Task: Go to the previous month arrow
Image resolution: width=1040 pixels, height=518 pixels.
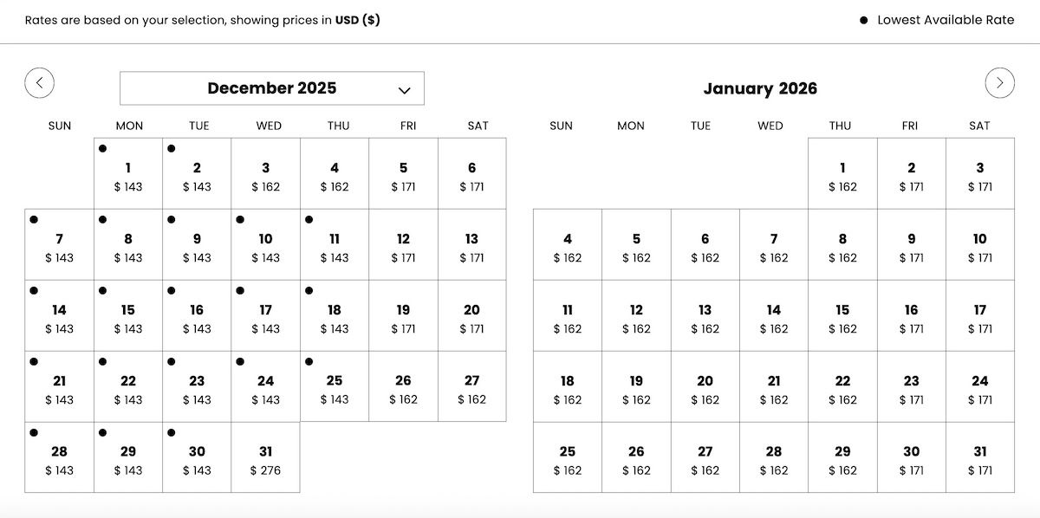Action: (39, 83)
